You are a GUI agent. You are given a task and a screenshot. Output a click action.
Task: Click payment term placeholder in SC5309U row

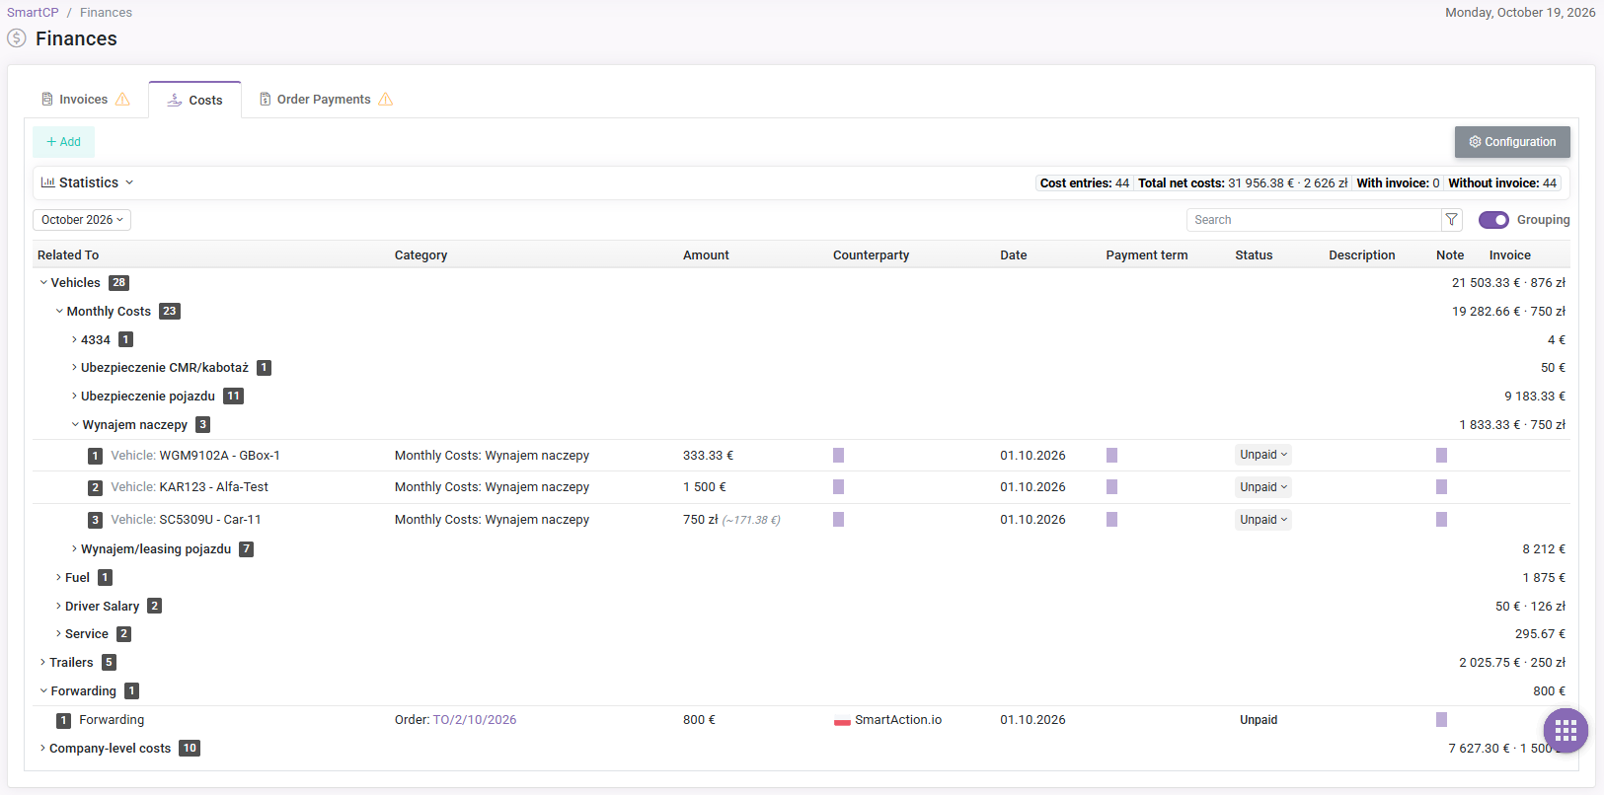point(1111,520)
